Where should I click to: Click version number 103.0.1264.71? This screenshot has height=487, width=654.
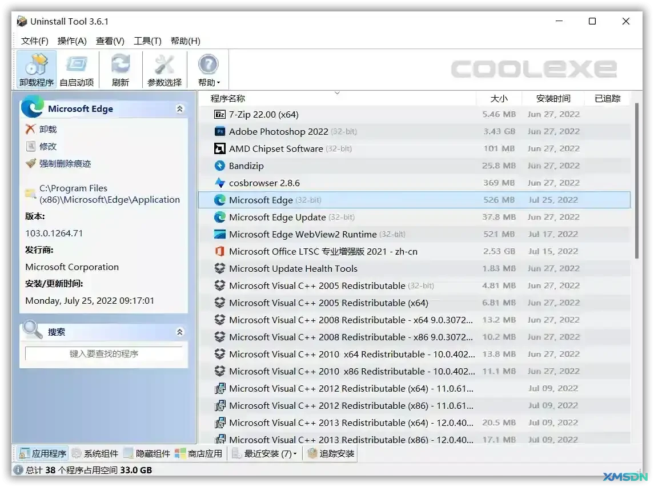[x=54, y=233]
